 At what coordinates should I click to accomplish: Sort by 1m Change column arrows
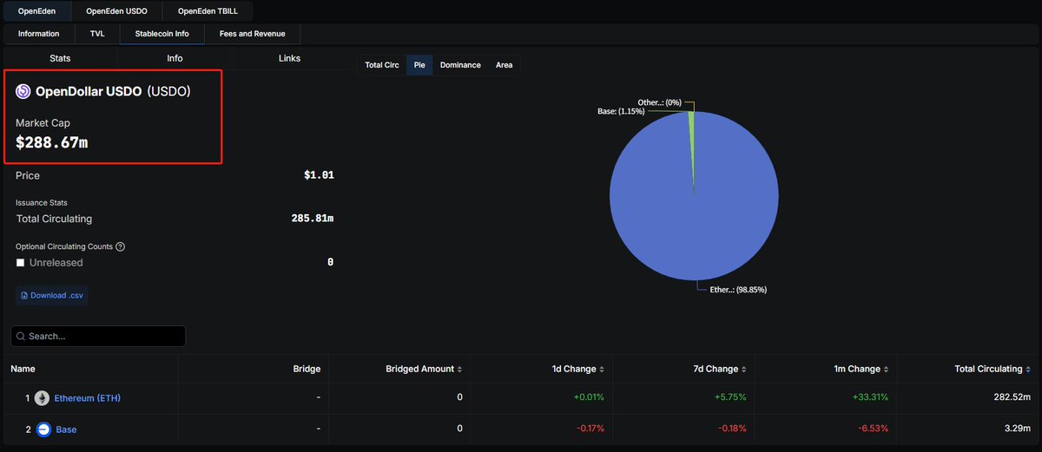pos(887,369)
